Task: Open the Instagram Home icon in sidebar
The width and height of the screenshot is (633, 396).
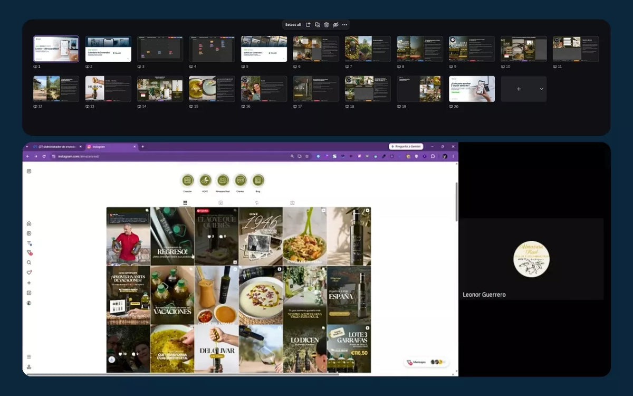Action: (x=29, y=223)
